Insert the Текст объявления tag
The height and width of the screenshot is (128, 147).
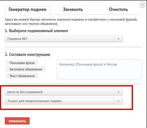(22, 76)
